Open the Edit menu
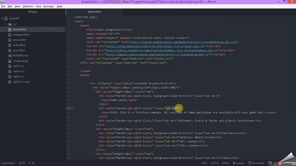 pos(10,6)
